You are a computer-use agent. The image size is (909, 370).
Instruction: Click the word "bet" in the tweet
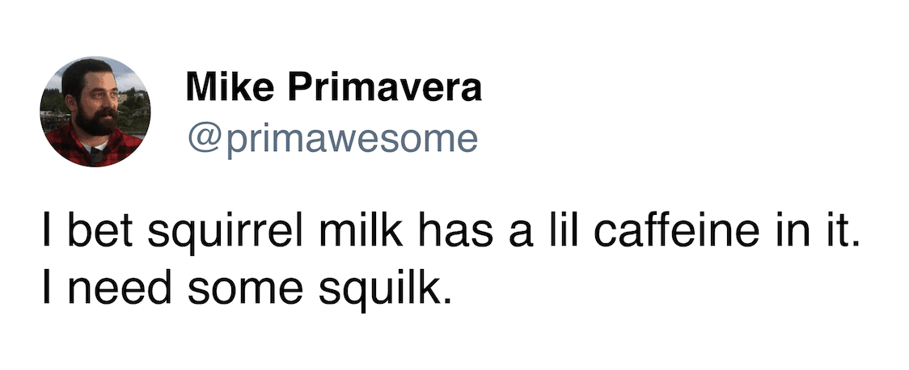pyautogui.click(x=93, y=233)
